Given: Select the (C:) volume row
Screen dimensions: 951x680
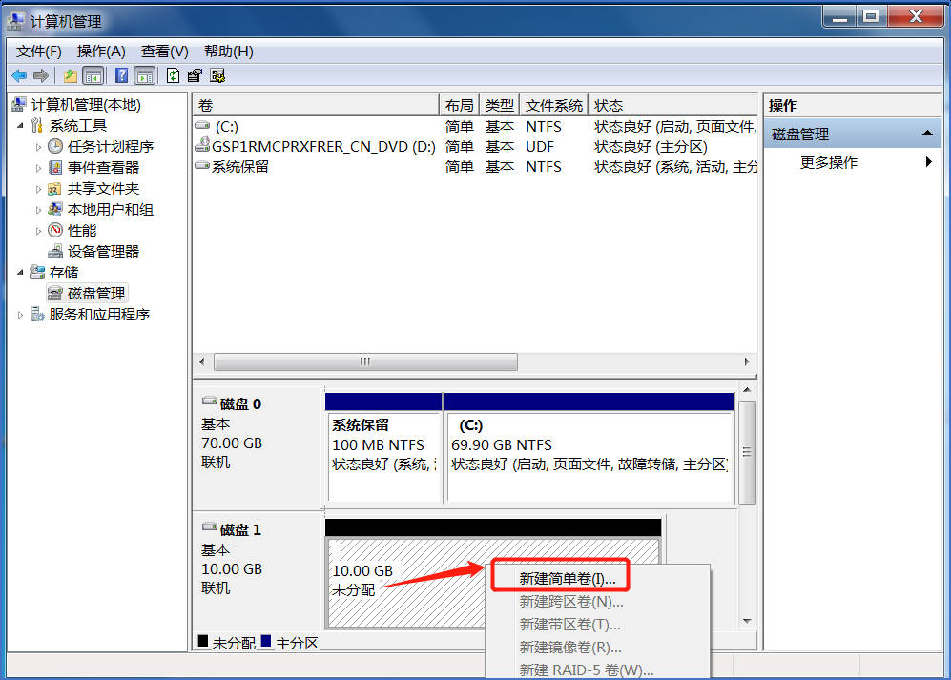Looking at the screenshot, I should [475, 126].
